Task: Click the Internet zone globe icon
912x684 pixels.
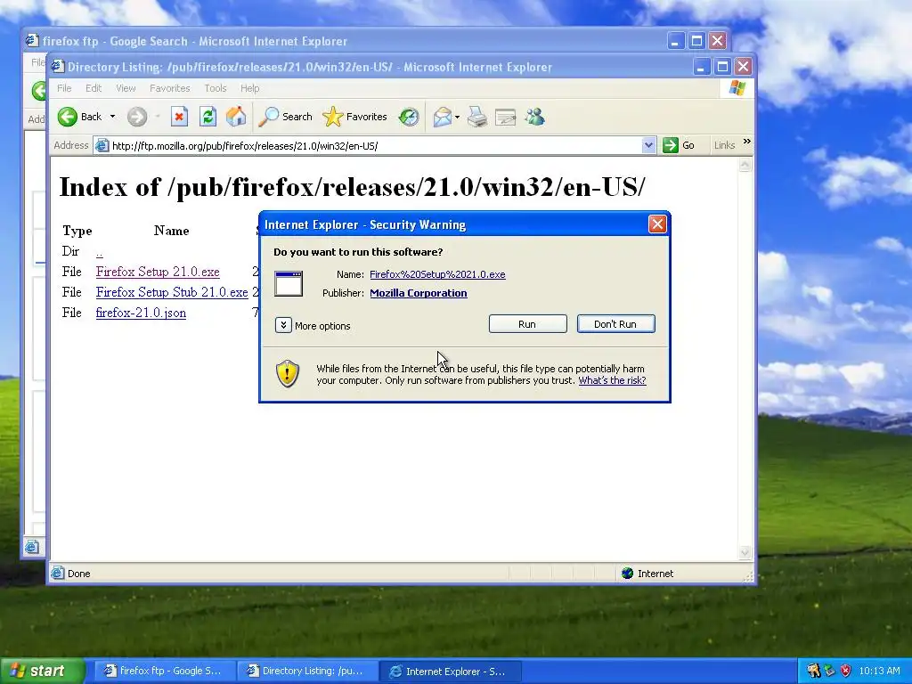Action: (627, 574)
